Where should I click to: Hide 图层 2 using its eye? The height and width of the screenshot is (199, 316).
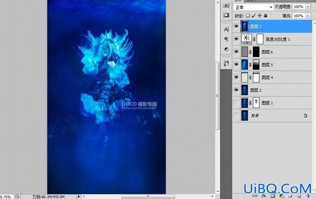pyautogui.click(x=236, y=90)
